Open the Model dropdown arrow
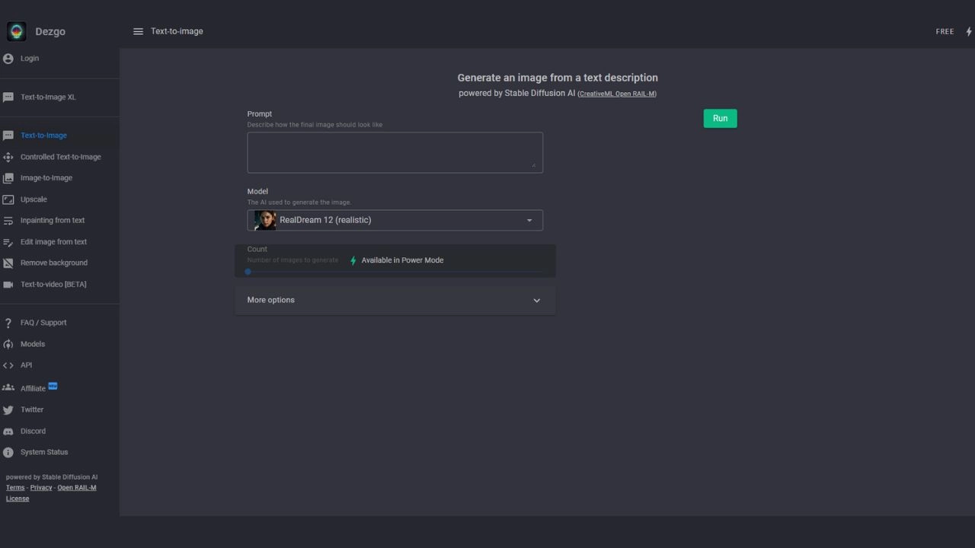 pyautogui.click(x=529, y=221)
